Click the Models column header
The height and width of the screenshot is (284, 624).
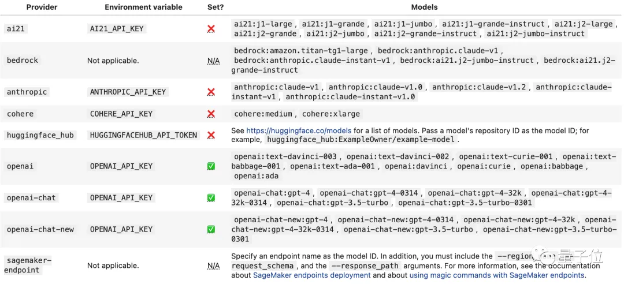(424, 8)
